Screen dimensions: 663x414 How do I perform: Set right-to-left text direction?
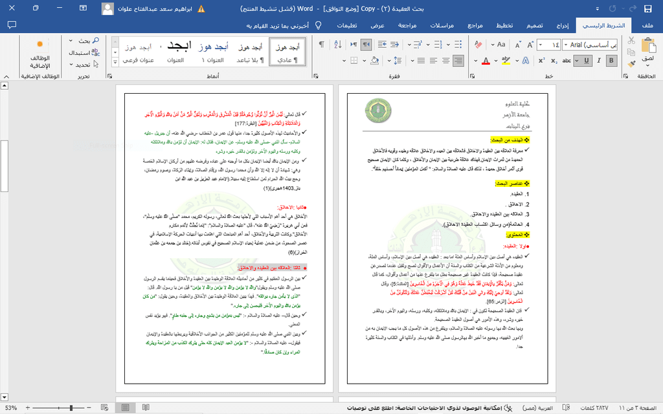pos(366,45)
